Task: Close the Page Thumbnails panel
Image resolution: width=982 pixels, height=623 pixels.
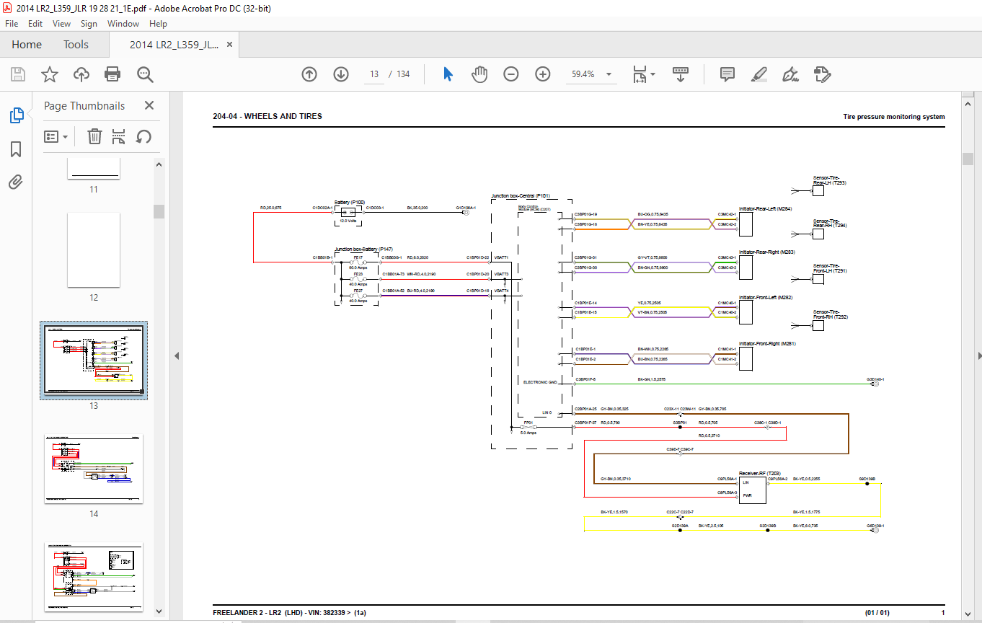Action: [149, 105]
